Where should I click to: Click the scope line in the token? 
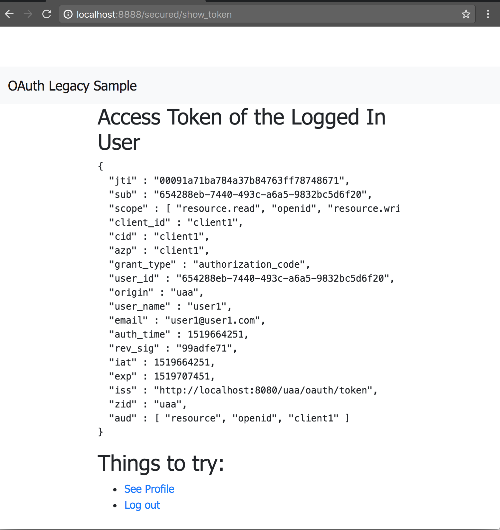point(255,208)
